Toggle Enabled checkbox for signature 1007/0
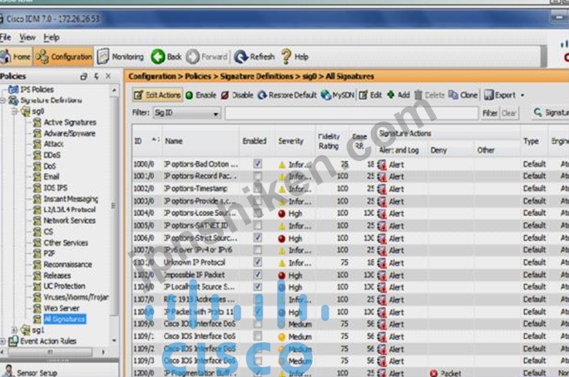This screenshot has height=377, width=569. (x=257, y=250)
